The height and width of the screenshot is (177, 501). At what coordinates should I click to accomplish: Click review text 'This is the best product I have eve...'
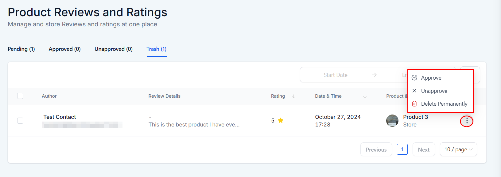(194, 125)
